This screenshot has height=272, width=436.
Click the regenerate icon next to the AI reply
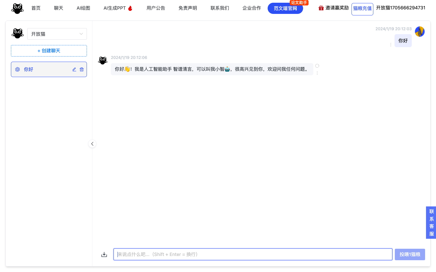click(317, 66)
